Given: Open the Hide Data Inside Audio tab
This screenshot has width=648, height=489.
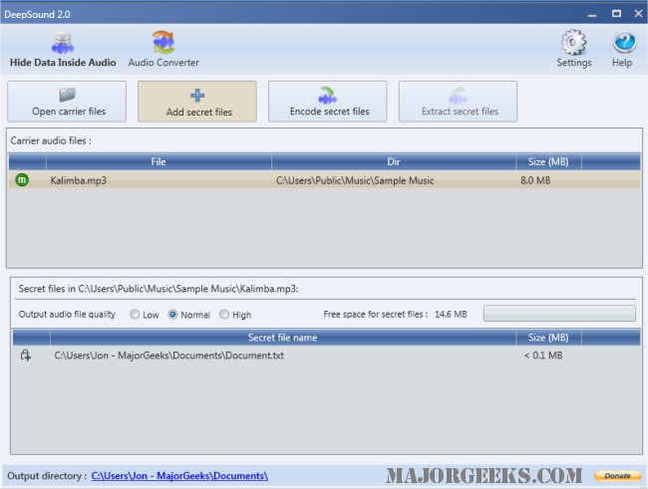Looking at the screenshot, I should coord(63,51).
